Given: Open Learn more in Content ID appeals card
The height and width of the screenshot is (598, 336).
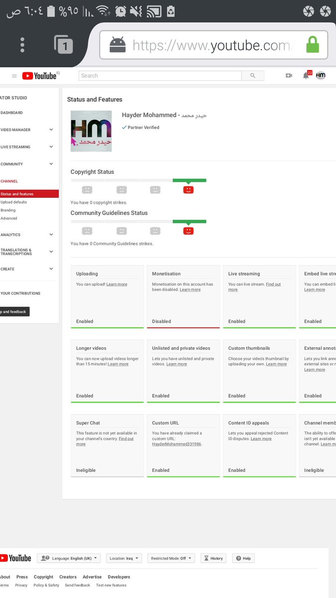Looking at the screenshot, I should point(261,439).
